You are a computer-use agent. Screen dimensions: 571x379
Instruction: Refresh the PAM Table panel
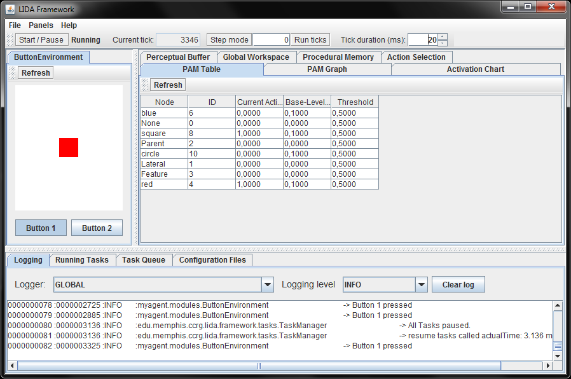pyautogui.click(x=168, y=85)
